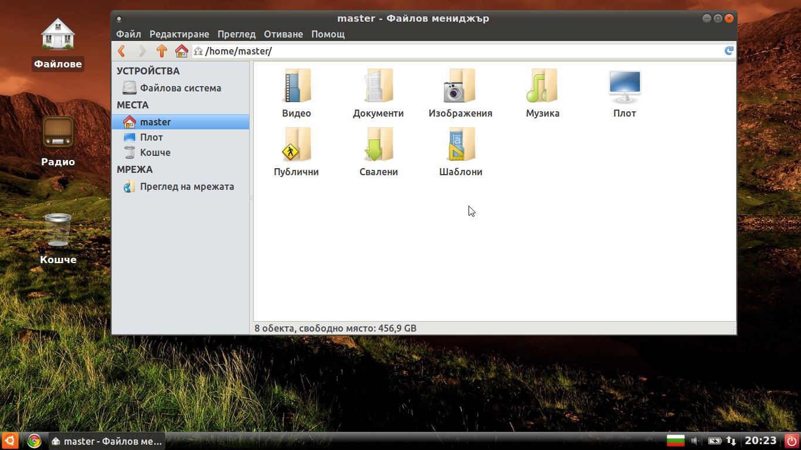
Task: Click the volume icon in the tray
Action: 696,441
